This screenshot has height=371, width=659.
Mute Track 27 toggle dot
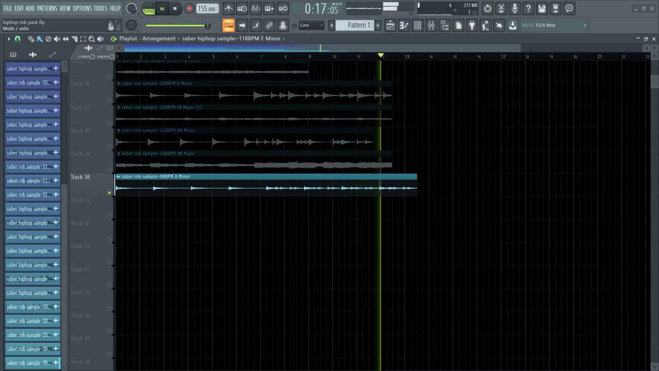[109, 123]
